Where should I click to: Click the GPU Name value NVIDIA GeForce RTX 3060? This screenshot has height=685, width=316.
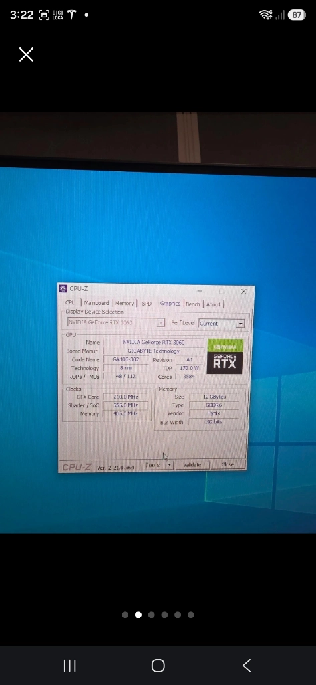(154, 342)
